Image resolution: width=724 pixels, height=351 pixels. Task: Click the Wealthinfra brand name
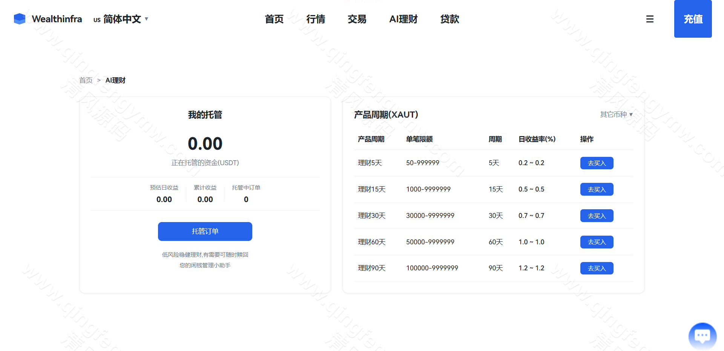click(57, 19)
